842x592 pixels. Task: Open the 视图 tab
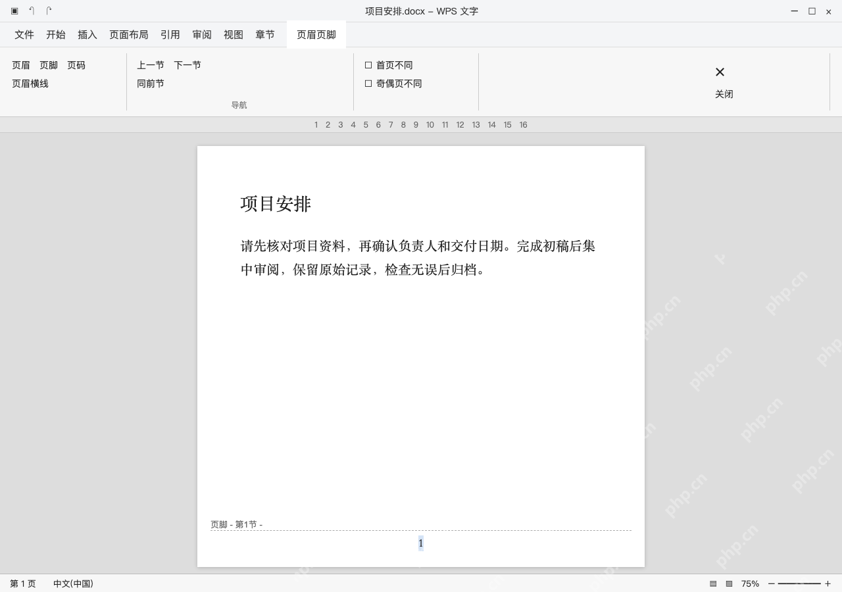coord(234,35)
